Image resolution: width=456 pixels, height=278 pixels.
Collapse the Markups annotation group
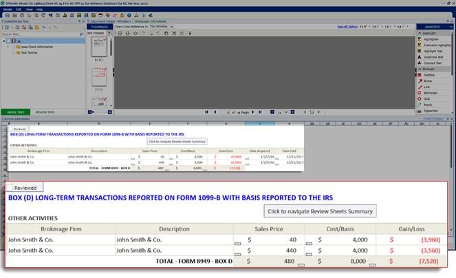pyautogui.click(x=420, y=69)
